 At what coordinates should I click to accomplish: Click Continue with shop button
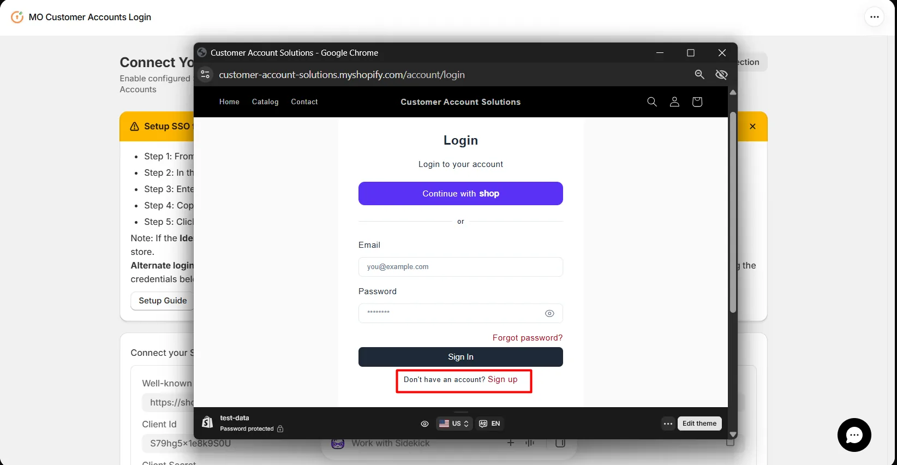coord(461,194)
